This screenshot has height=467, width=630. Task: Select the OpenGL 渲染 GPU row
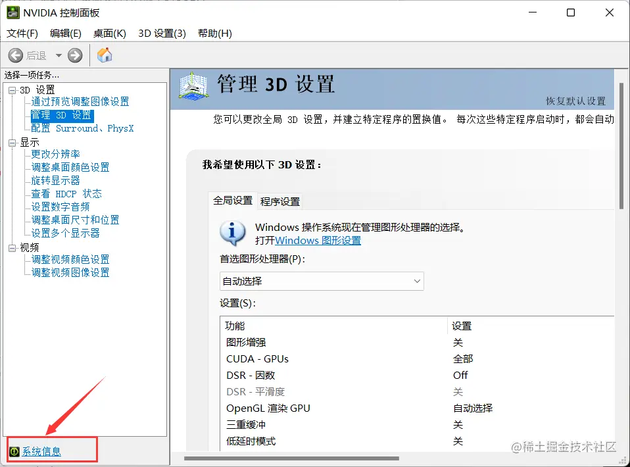coord(417,408)
